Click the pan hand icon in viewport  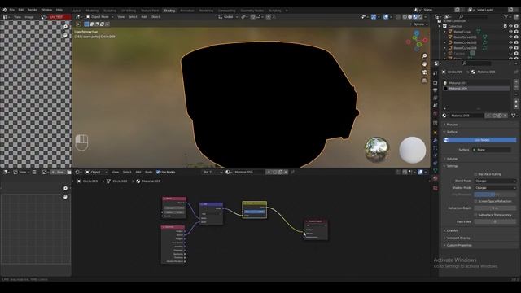pyautogui.click(x=424, y=64)
